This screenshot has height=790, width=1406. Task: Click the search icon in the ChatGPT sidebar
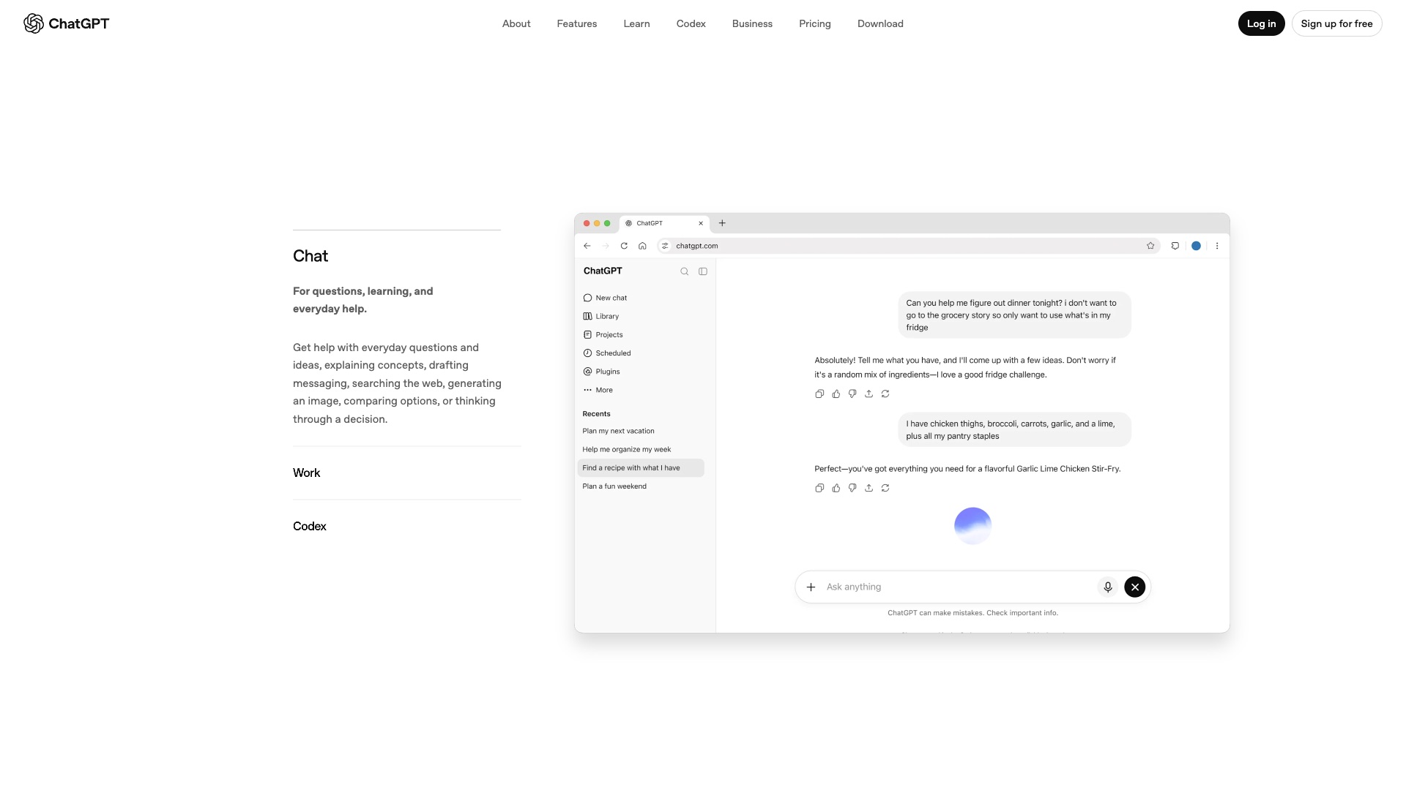685,271
